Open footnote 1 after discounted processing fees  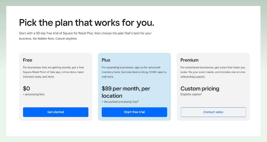pyautogui.click(x=138, y=101)
